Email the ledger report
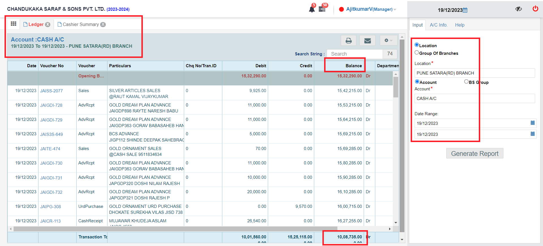This screenshot has width=543, height=246. (x=367, y=41)
